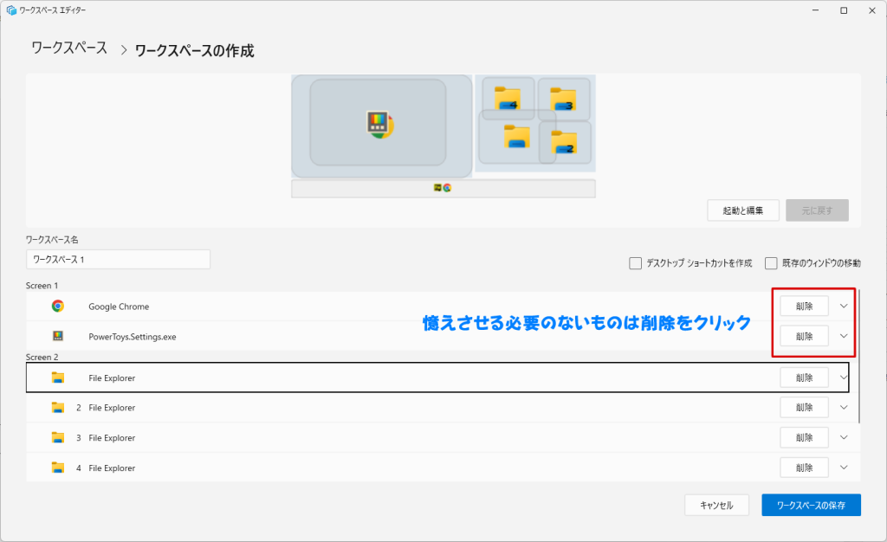Screen dimensions: 887x542
Task: Expand the Google Chrome row chevron
Action: coord(844,306)
